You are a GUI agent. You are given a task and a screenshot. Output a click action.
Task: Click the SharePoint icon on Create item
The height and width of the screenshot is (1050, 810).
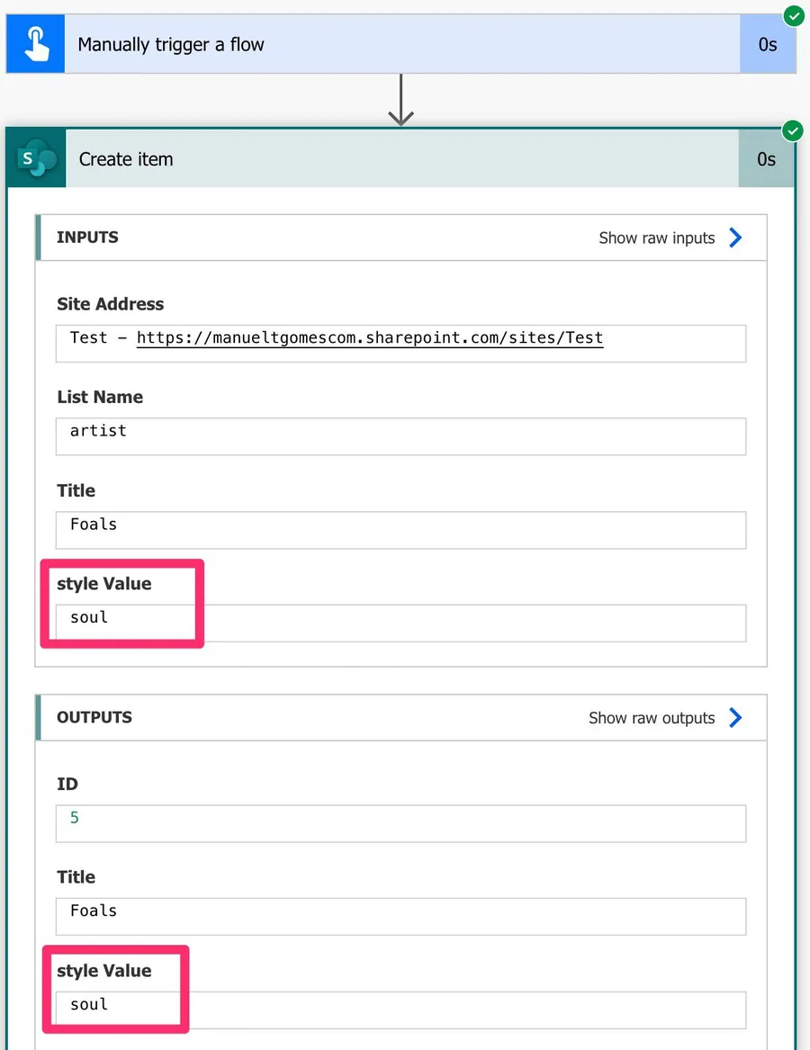tap(37, 159)
